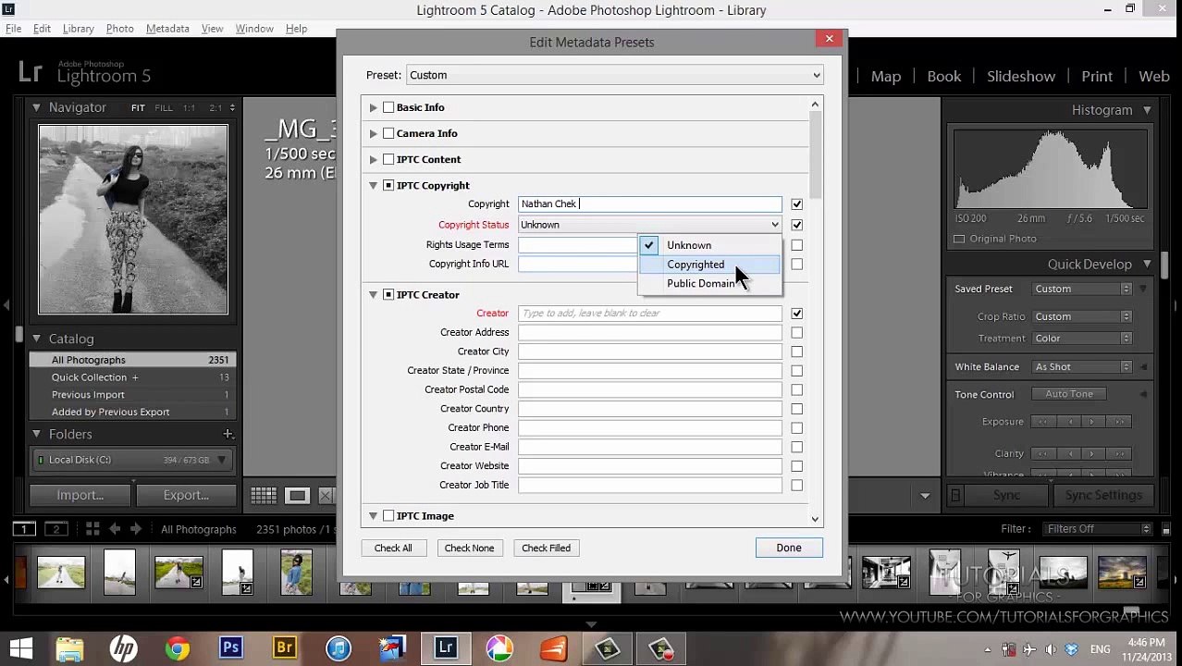1182x666 pixels.
Task: Open Picasa from the taskbar
Action: [499, 647]
